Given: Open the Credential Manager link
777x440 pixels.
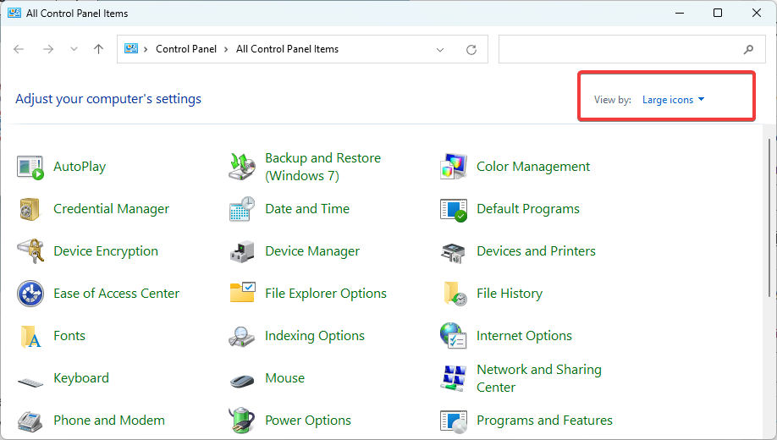Looking at the screenshot, I should tap(111, 209).
